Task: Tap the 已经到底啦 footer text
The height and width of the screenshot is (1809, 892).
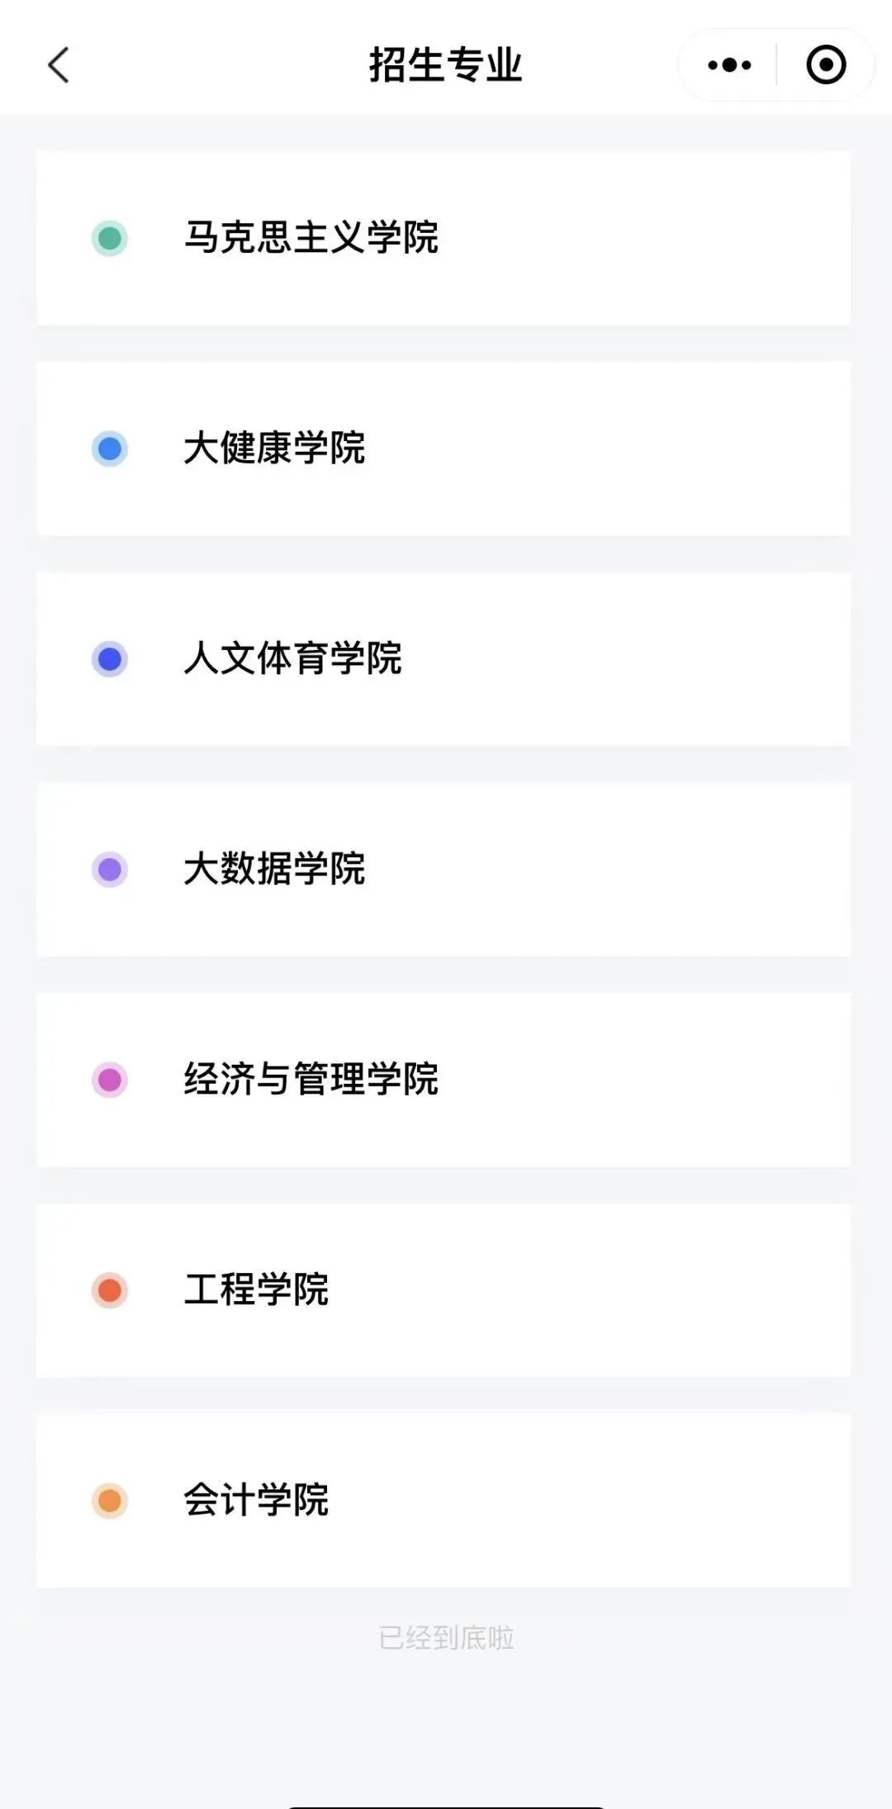Action: (x=446, y=1637)
